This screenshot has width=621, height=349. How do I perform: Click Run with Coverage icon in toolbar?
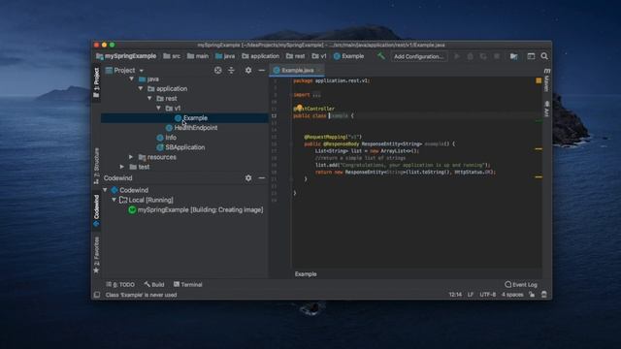[x=483, y=56]
